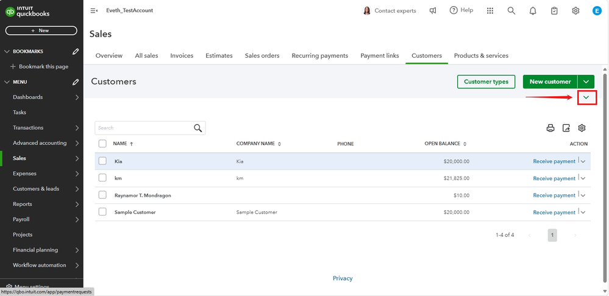Check the box for Kia

102,161
